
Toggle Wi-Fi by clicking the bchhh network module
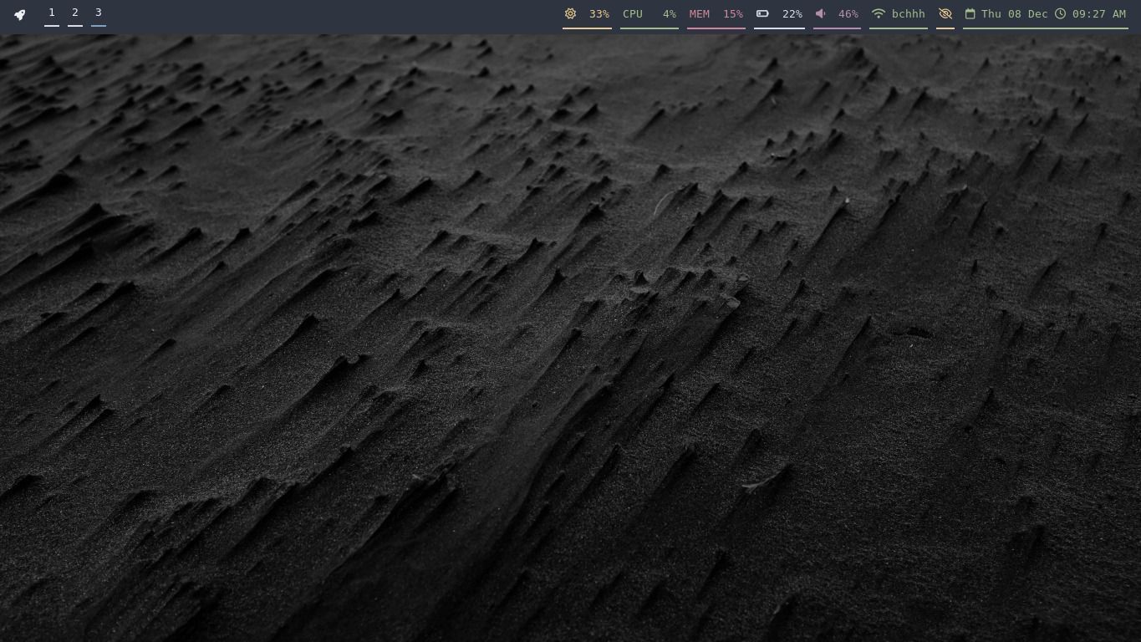(x=909, y=13)
